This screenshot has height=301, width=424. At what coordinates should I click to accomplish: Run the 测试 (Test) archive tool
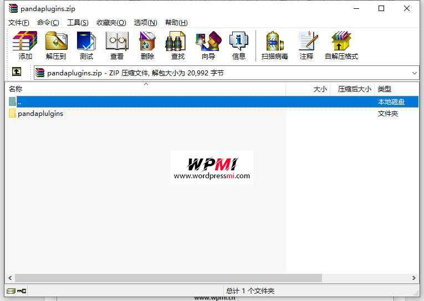pyautogui.click(x=86, y=45)
